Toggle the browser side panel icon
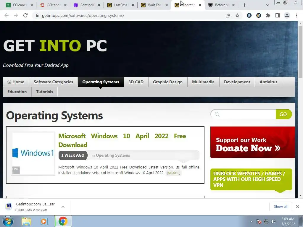303x227 pixels. [x=278, y=15]
